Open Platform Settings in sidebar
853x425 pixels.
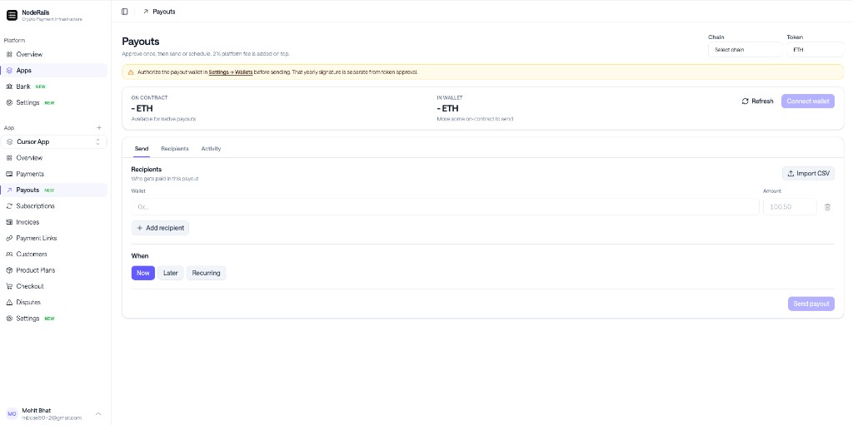coord(54,103)
